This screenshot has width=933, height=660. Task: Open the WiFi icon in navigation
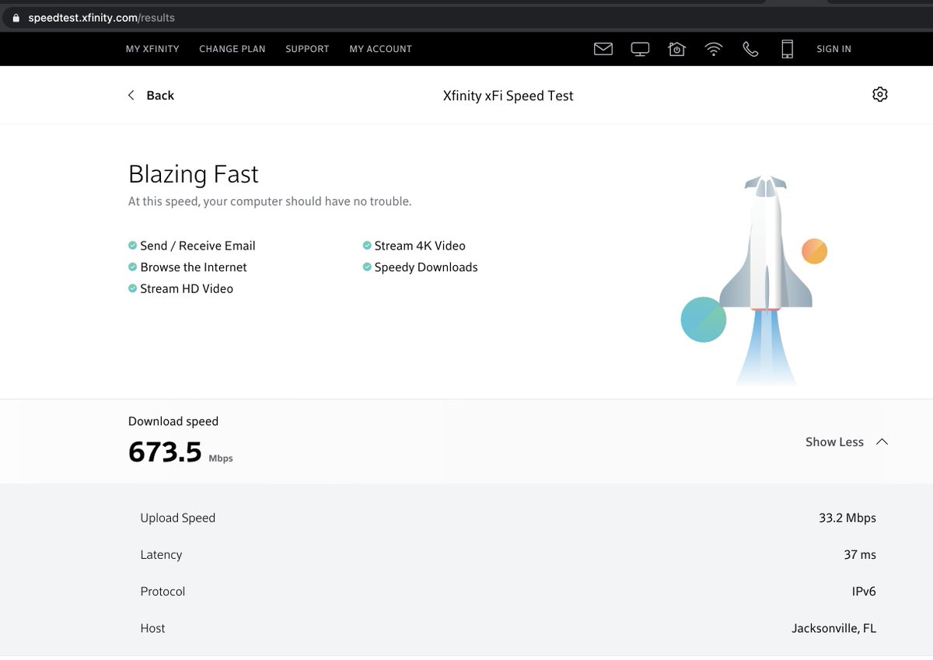pyautogui.click(x=714, y=49)
